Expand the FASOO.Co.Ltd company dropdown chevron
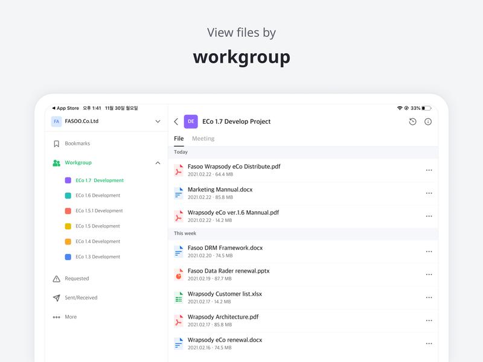Screen dimensions: 483x362 (158, 121)
